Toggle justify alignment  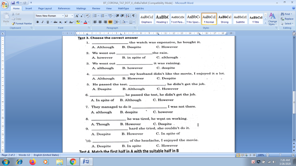(x=110, y=22)
